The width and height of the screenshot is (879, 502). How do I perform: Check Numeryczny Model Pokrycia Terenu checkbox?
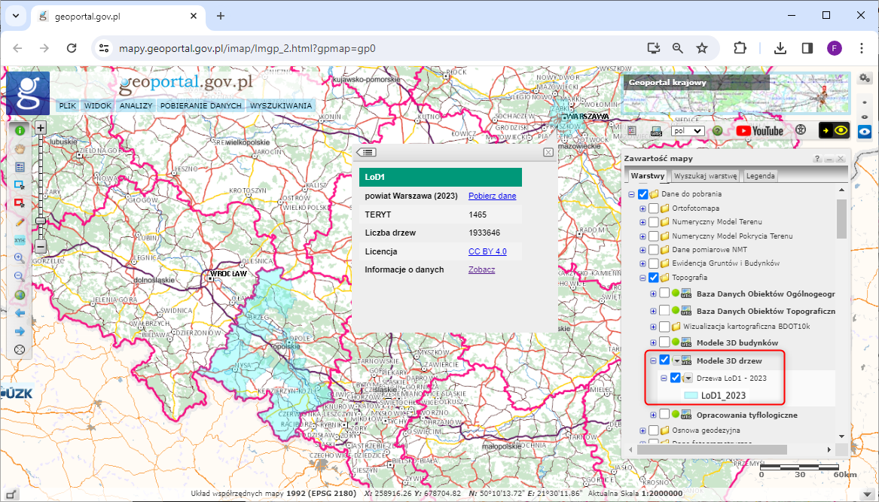tap(654, 236)
